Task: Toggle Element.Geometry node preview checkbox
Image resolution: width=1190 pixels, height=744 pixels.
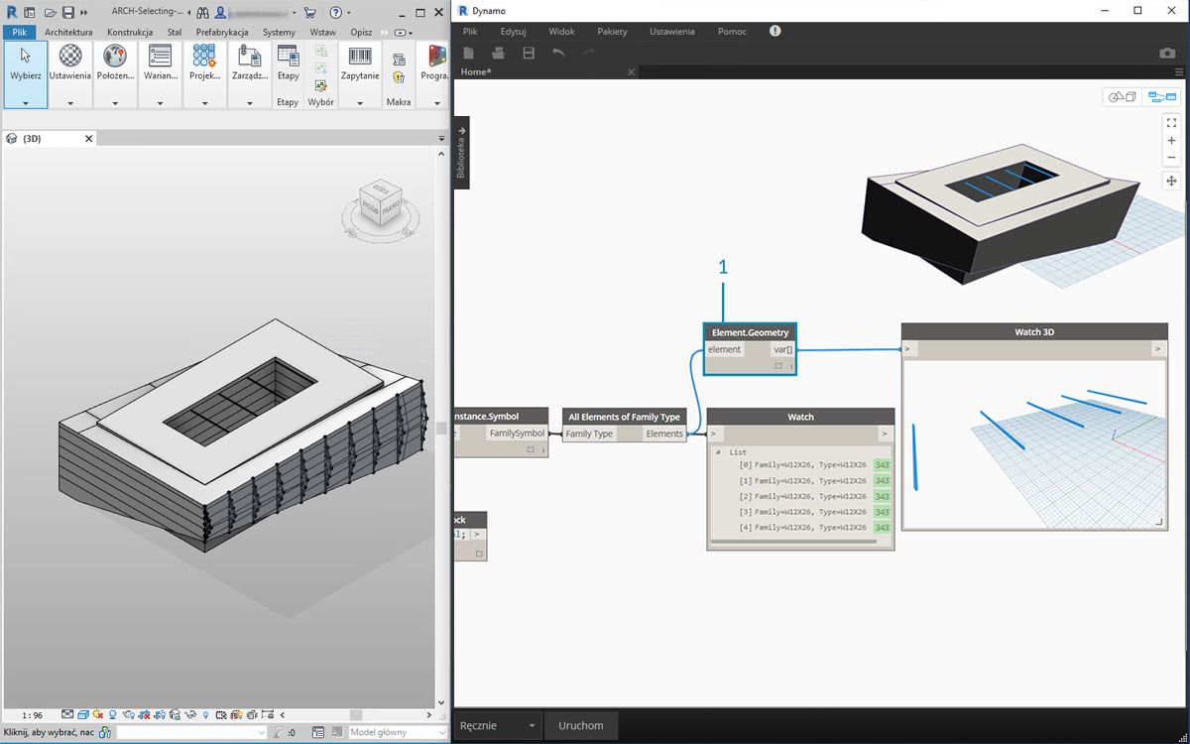Action: coord(778,366)
